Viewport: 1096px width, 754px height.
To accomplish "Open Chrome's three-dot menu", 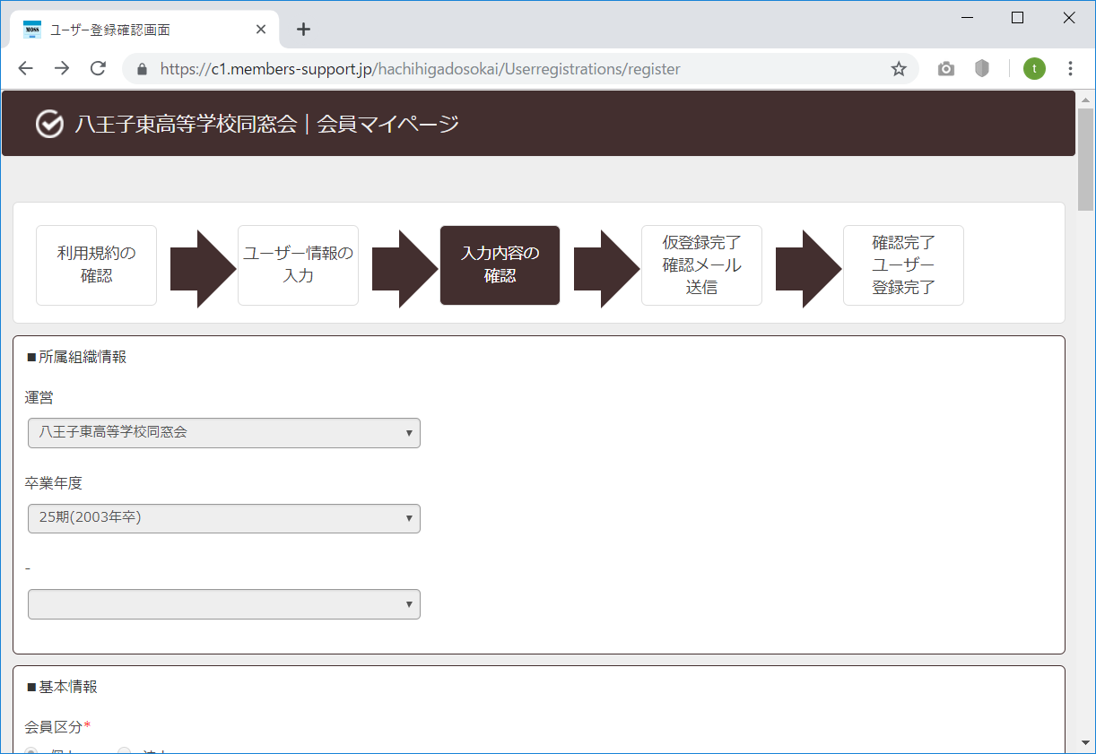I will (1070, 69).
